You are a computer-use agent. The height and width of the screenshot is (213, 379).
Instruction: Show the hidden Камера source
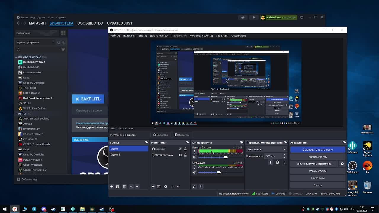[180, 149]
